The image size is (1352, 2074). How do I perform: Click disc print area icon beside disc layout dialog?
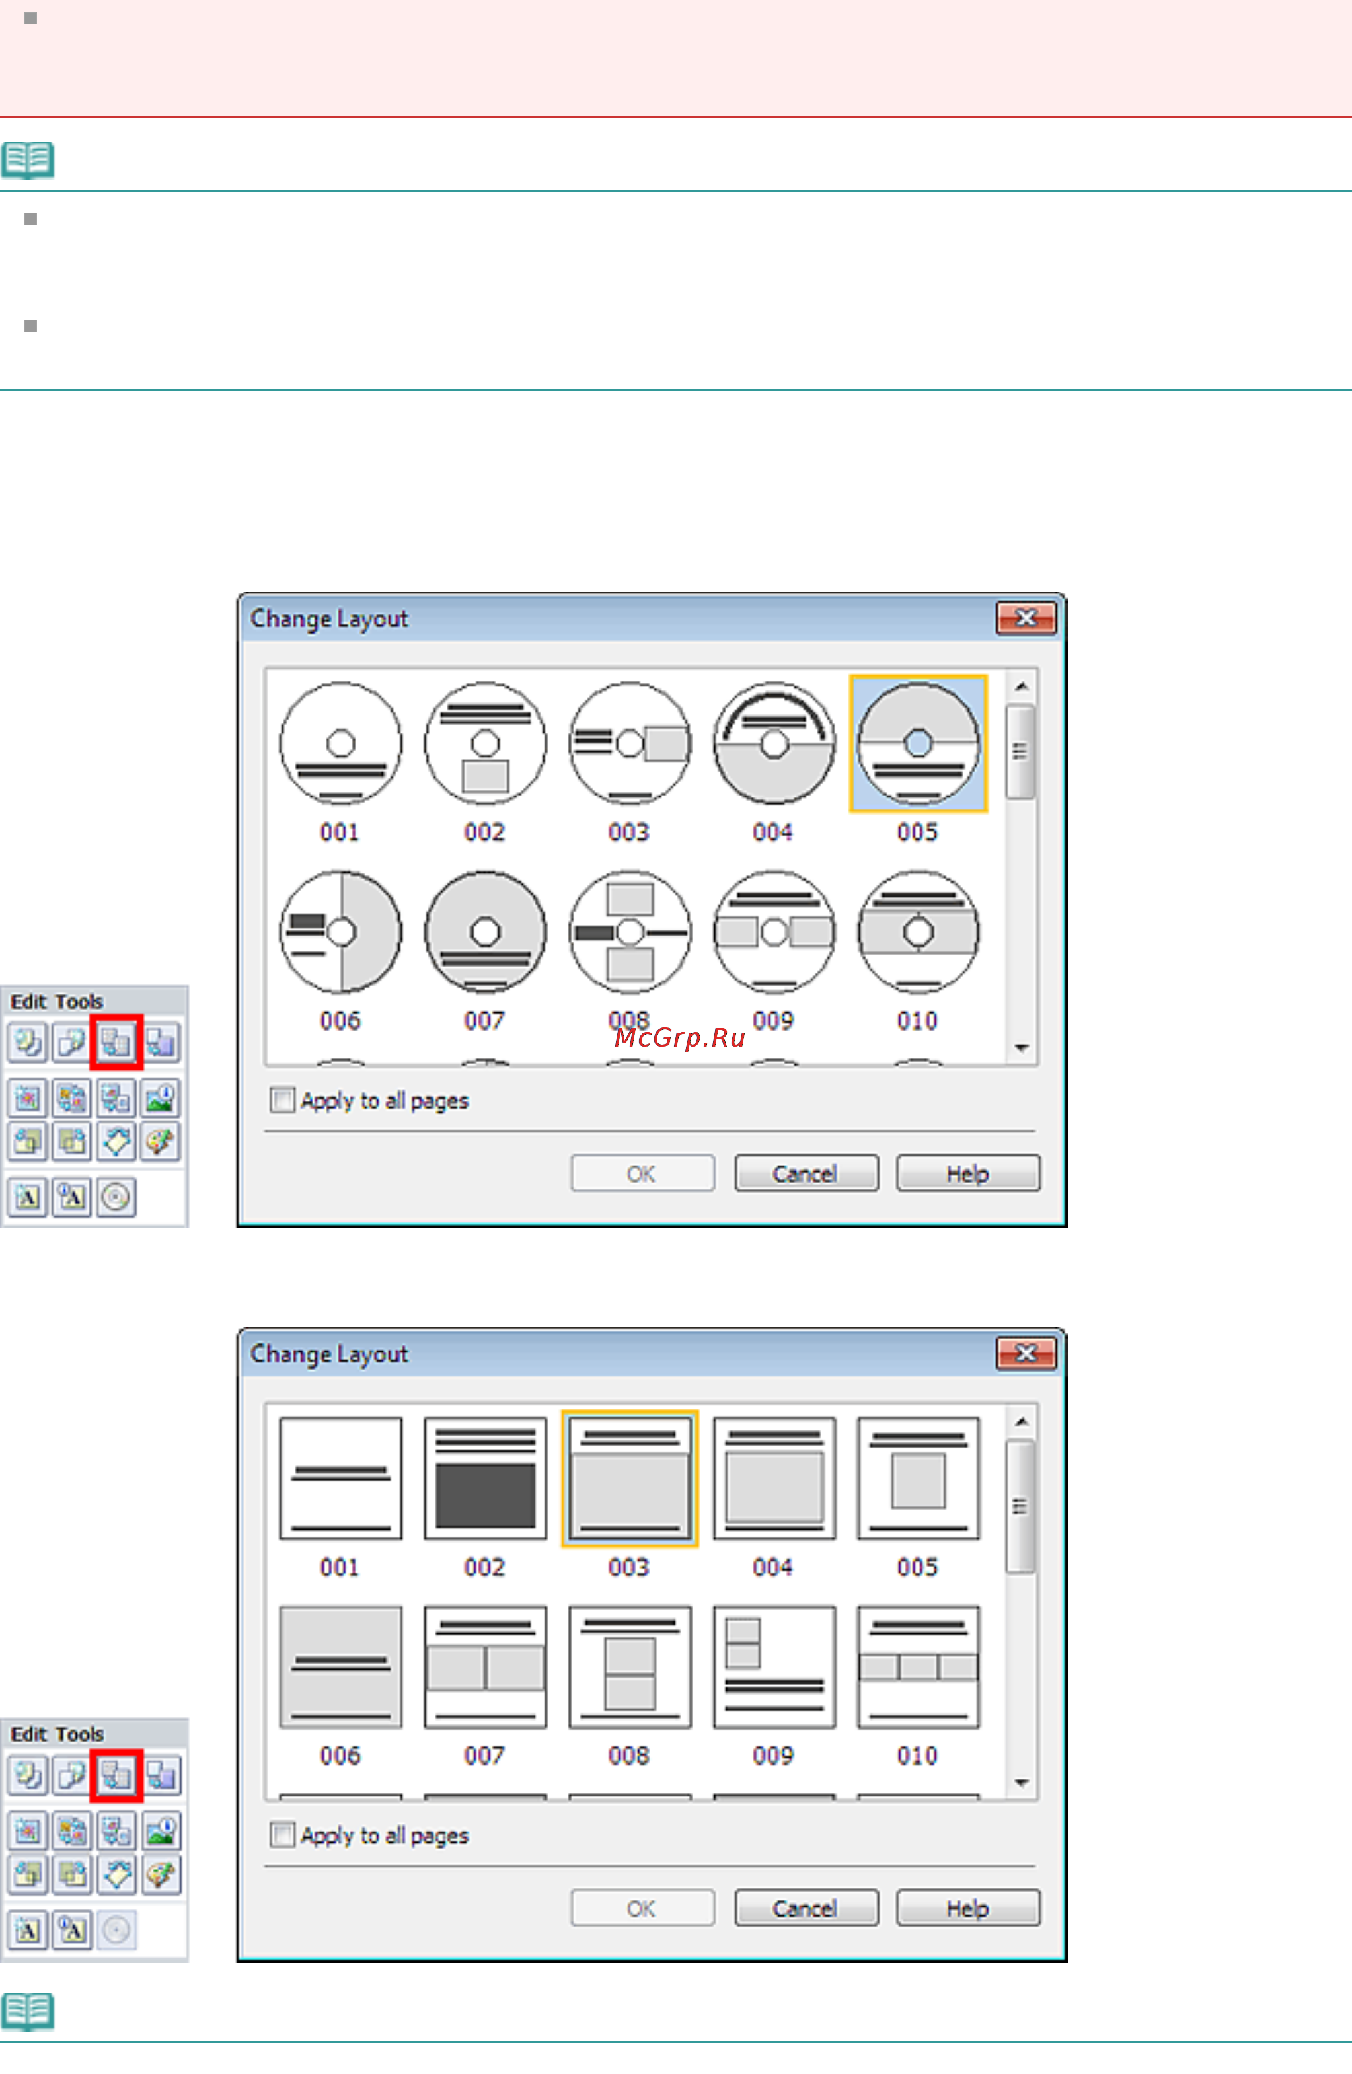(116, 1197)
